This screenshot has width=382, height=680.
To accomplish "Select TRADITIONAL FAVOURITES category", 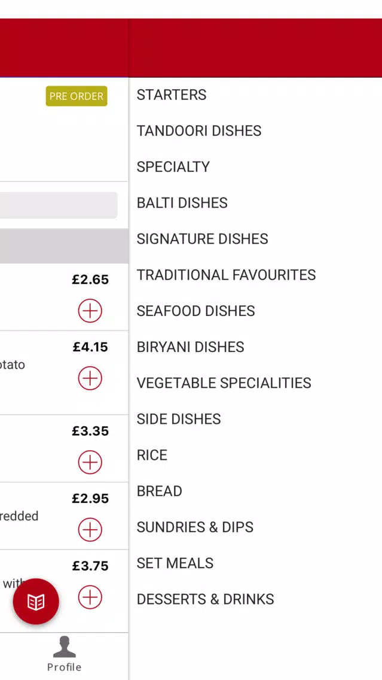I will (227, 275).
